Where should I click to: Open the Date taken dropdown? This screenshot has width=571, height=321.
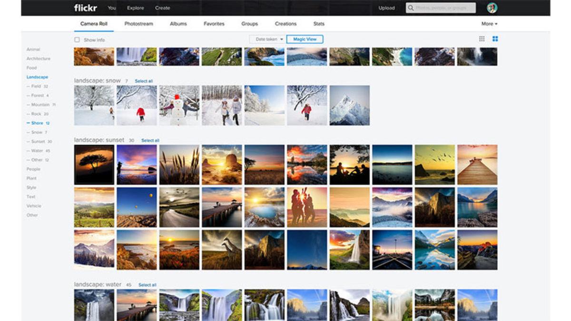coord(269,39)
